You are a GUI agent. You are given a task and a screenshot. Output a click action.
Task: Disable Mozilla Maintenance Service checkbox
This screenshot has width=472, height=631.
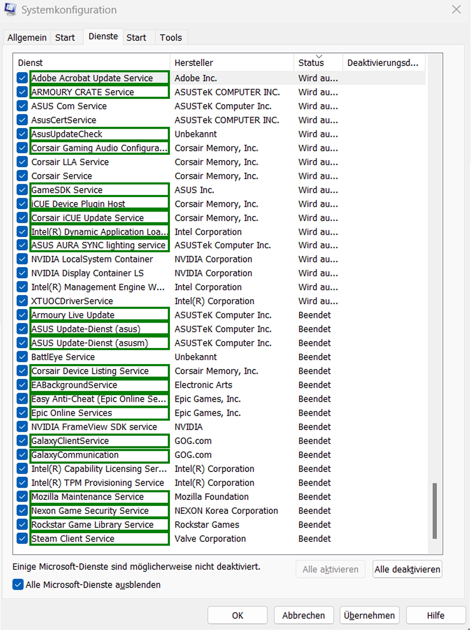(x=22, y=496)
